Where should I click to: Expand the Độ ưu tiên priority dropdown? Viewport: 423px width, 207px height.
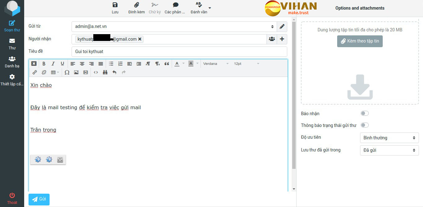(x=389, y=138)
